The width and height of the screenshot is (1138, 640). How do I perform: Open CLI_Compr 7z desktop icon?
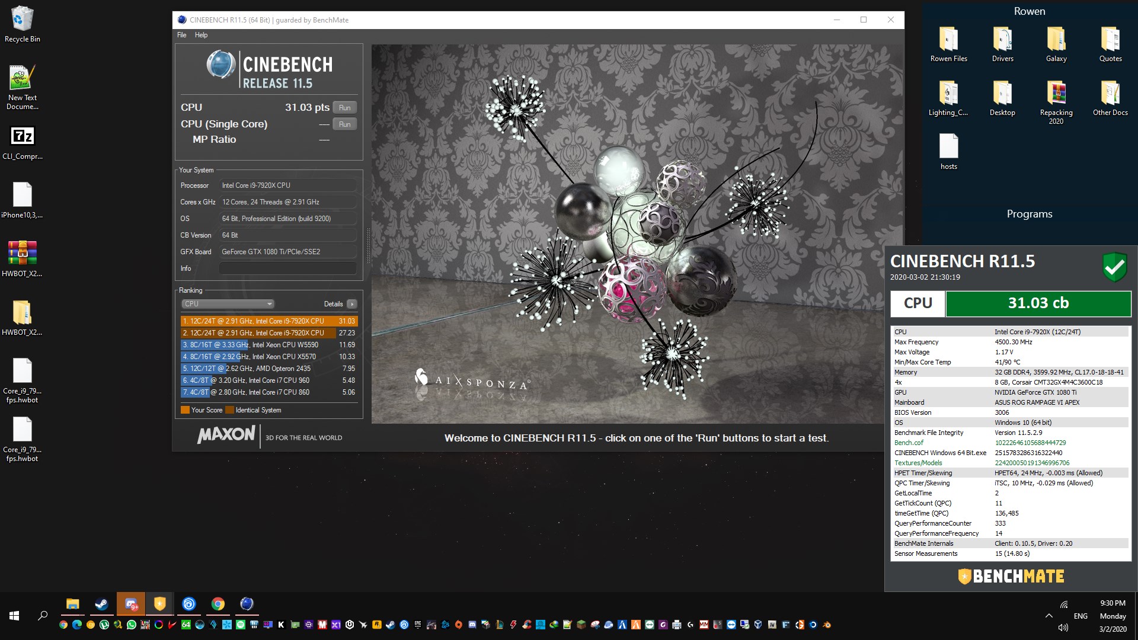pos(23,143)
